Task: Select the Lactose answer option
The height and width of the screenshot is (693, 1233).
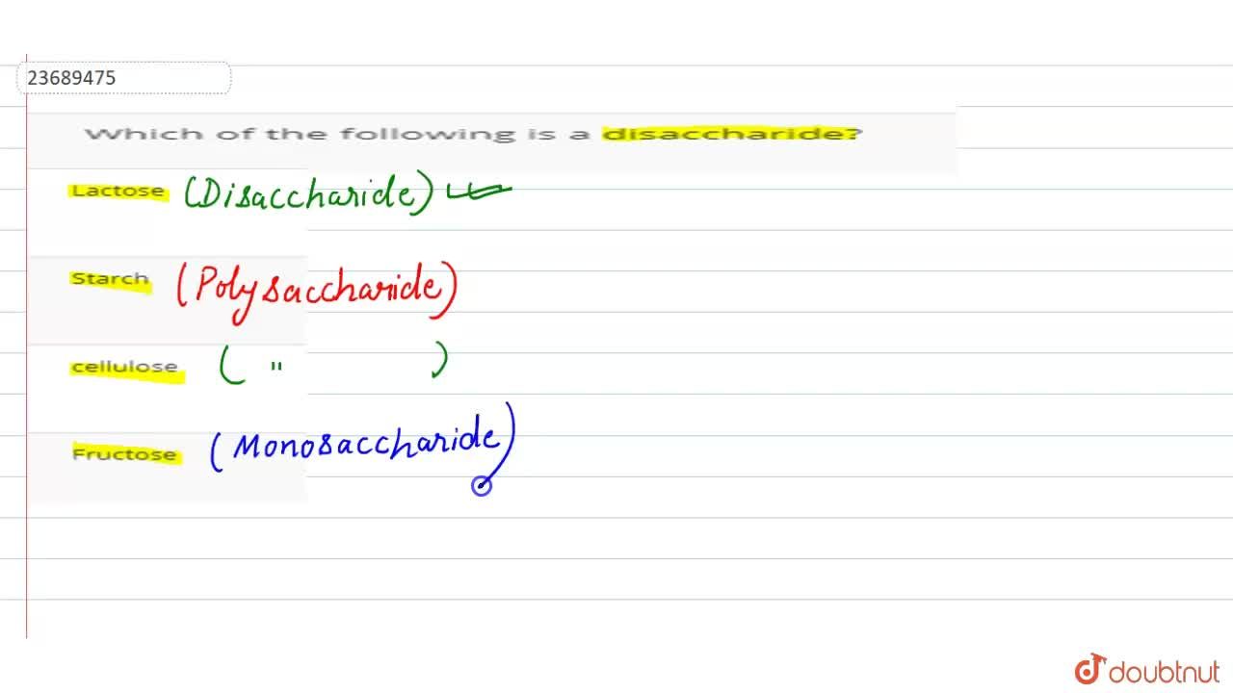Action: click(x=118, y=191)
